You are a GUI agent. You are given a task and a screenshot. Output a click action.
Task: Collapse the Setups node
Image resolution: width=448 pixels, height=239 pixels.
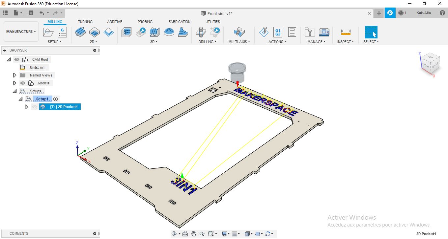pos(14,91)
